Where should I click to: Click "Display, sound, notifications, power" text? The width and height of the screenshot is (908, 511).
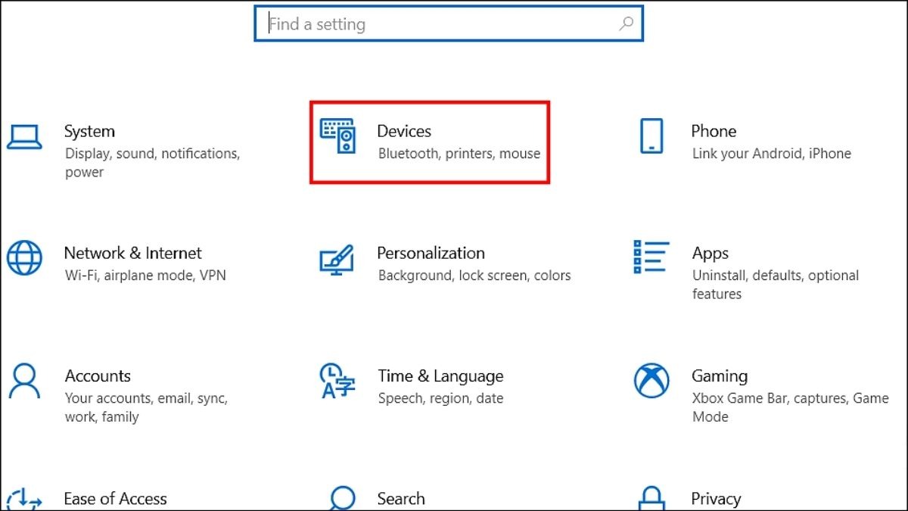coord(152,163)
